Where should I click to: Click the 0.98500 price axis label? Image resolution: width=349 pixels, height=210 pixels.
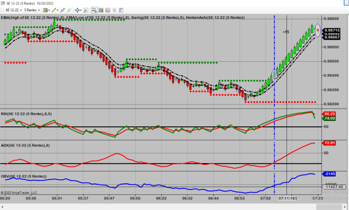tap(331, 61)
